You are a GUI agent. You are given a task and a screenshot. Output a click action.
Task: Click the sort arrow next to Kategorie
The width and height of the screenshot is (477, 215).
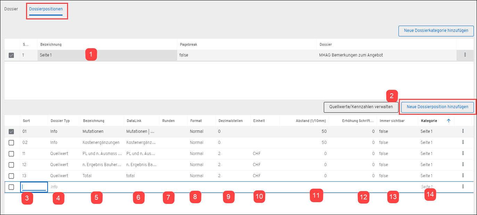[448, 121]
